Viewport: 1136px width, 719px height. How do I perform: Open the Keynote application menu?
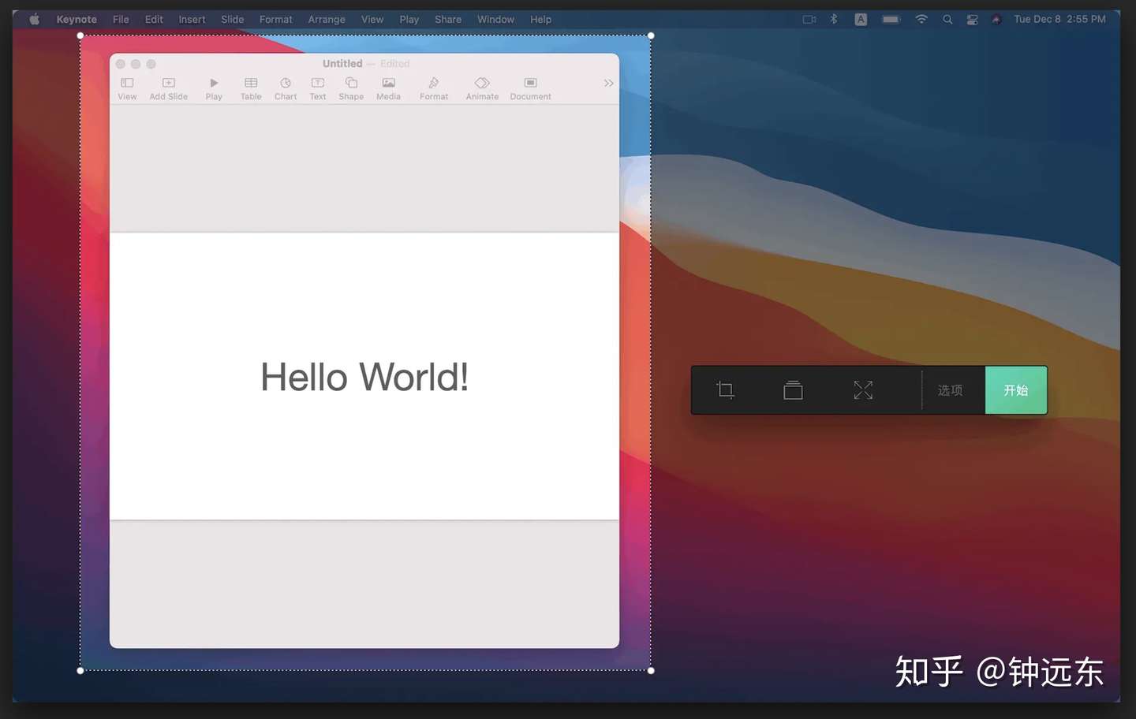77,19
